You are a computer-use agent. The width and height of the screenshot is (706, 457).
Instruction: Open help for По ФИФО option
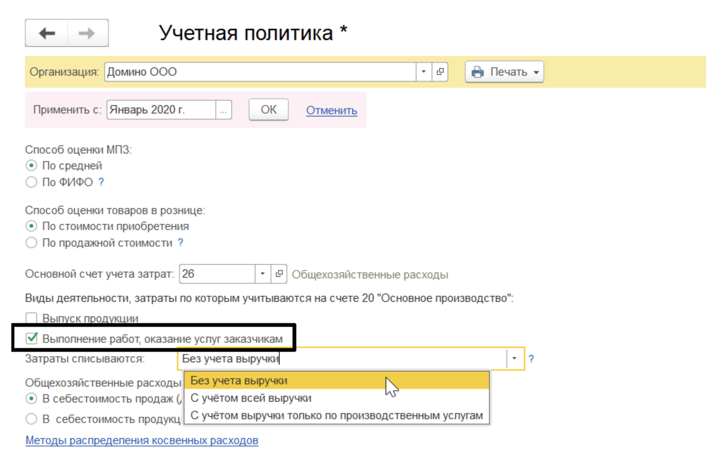click(x=101, y=182)
